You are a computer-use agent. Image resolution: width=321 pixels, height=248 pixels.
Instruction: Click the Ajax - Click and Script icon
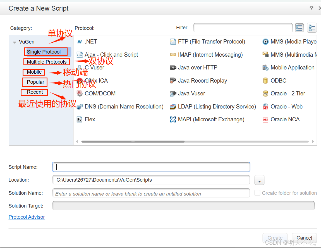pyautogui.click(x=80, y=55)
